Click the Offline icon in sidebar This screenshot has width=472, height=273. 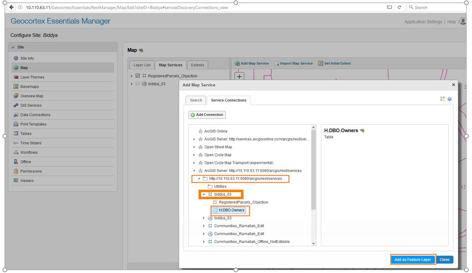coord(16,162)
